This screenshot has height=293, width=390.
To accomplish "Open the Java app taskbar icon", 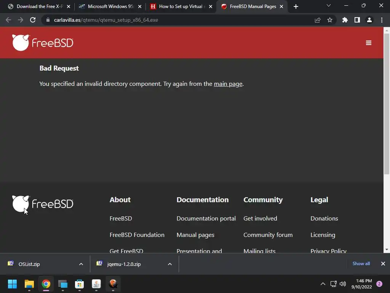I will coord(96,284).
